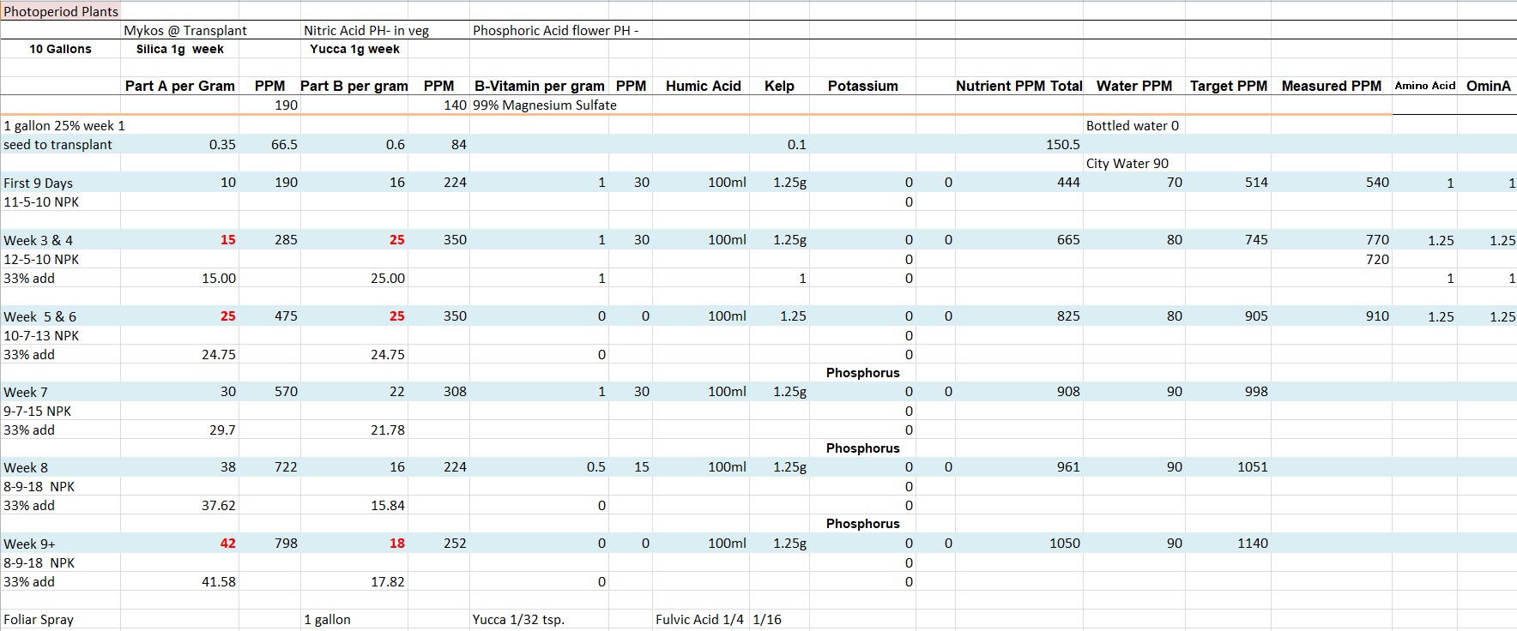
Task: Select the 'Week 5 & 6' row label
Action: tap(39, 316)
